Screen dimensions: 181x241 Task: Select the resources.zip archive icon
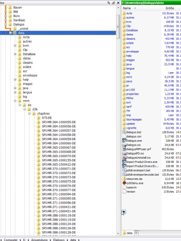tap(124, 179)
